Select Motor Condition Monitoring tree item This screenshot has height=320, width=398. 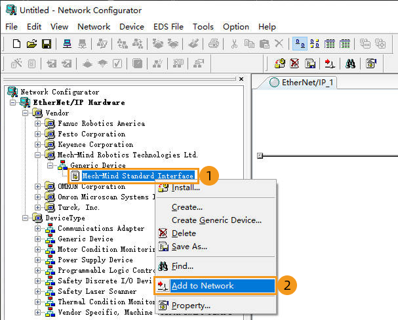[106, 249]
